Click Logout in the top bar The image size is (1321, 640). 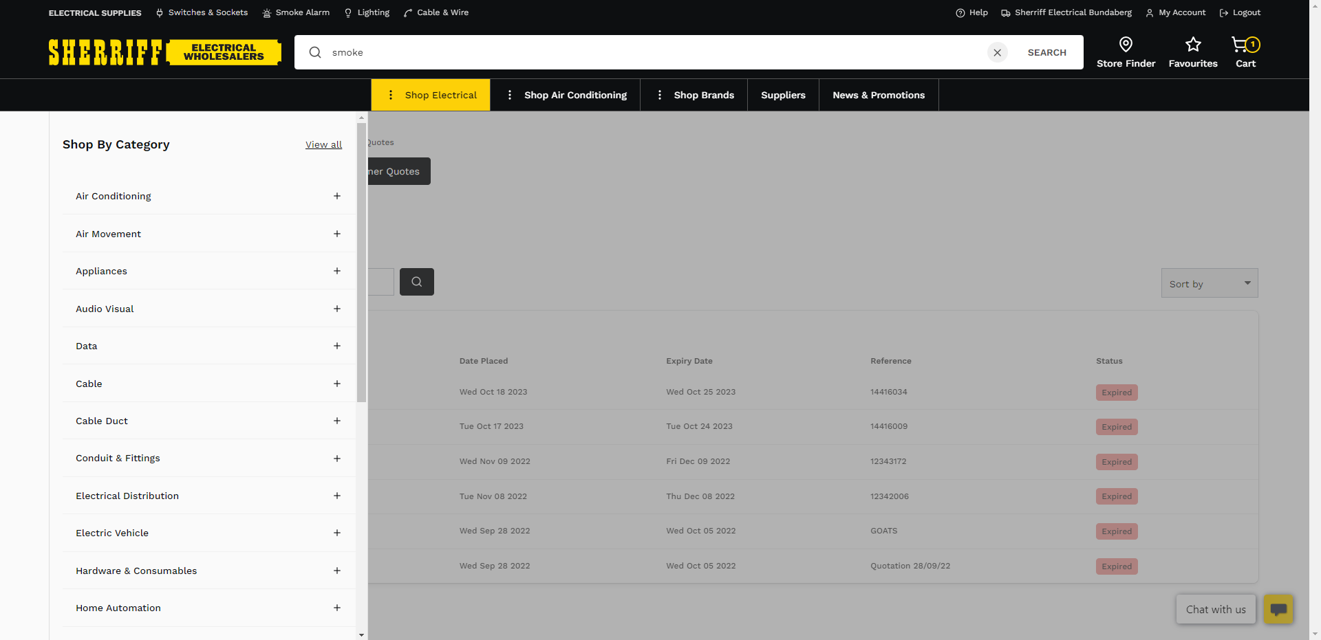pyautogui.click(x=1240, y=12)
